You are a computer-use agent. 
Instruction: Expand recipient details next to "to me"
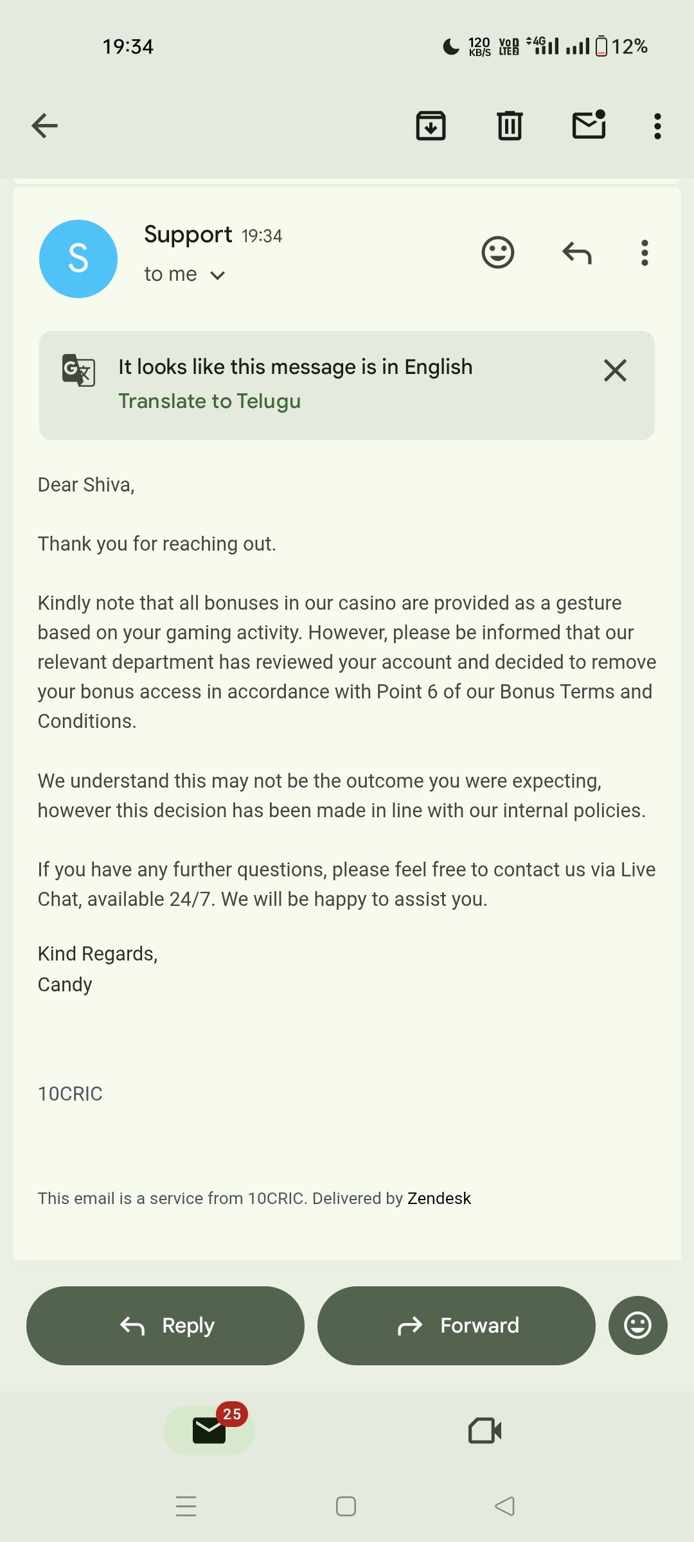point(218,276)
